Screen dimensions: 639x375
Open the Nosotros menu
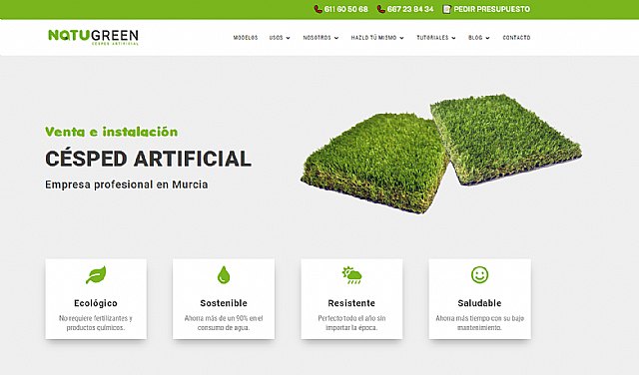tap(318, 38)
